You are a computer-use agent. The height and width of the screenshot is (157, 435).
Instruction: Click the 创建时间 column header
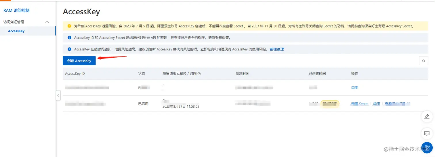242,74
